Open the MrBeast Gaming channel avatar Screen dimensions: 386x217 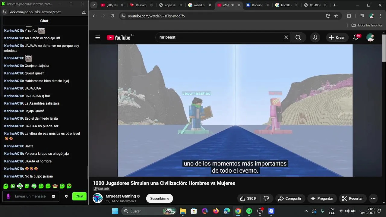pyautogui.click(x=98, y=198)
